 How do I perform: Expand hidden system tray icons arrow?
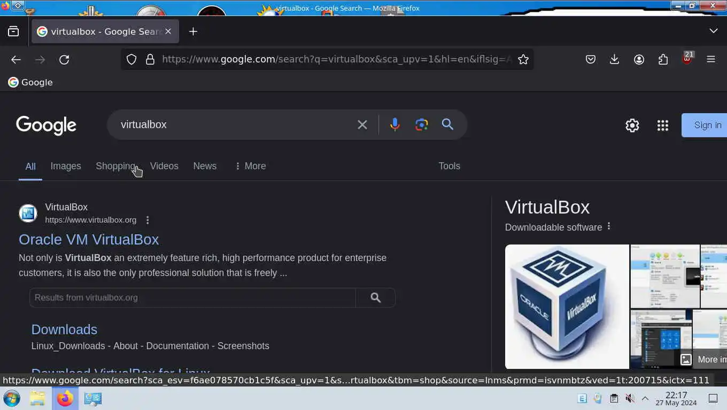645,398
